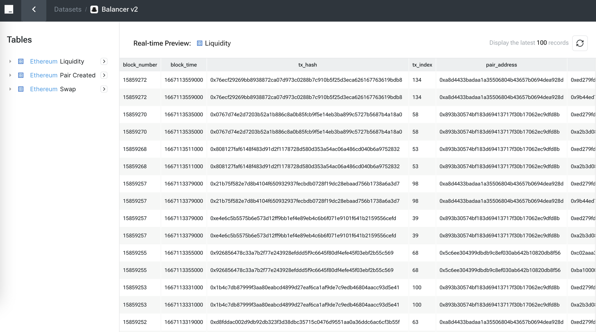Click table icon beside Ethereum Liquidity
Screen dimensions: 596x332
pos(21,61)
